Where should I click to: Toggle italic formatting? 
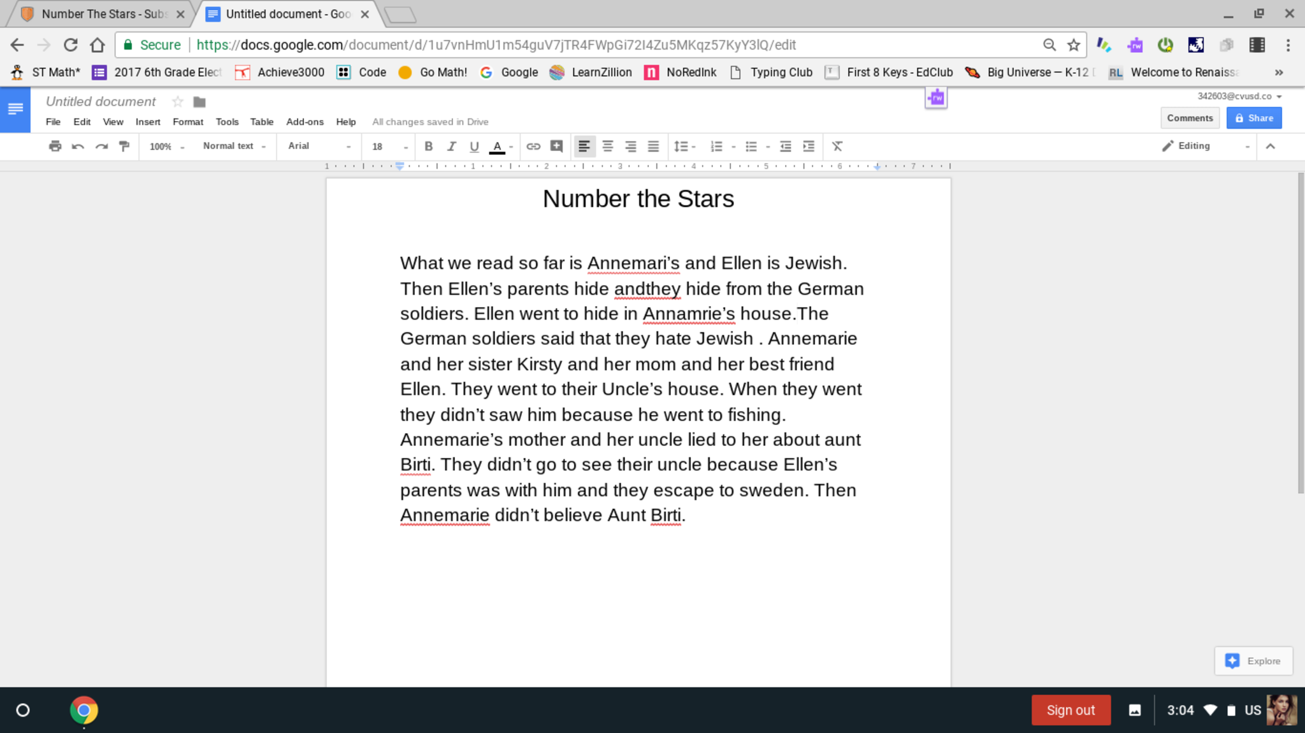451,146
